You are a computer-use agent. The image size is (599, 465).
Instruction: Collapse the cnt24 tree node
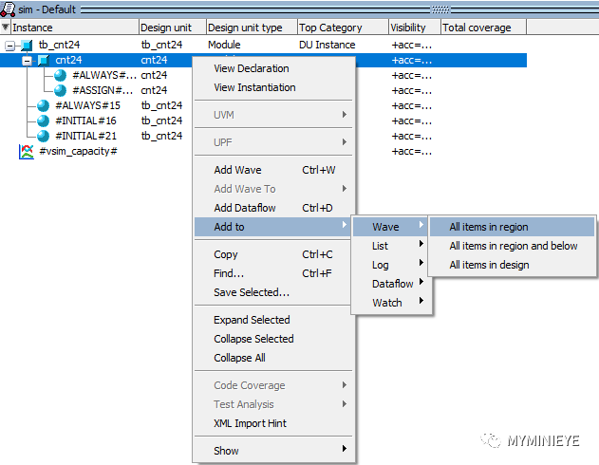[x=28, y=60]
